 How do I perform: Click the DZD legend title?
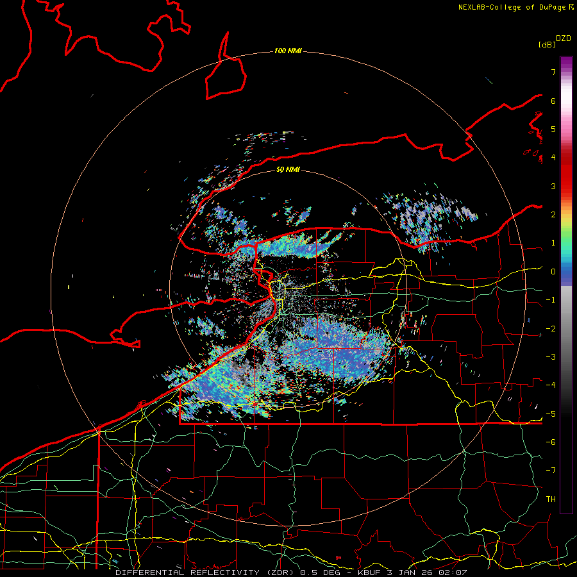pos(564,38)
